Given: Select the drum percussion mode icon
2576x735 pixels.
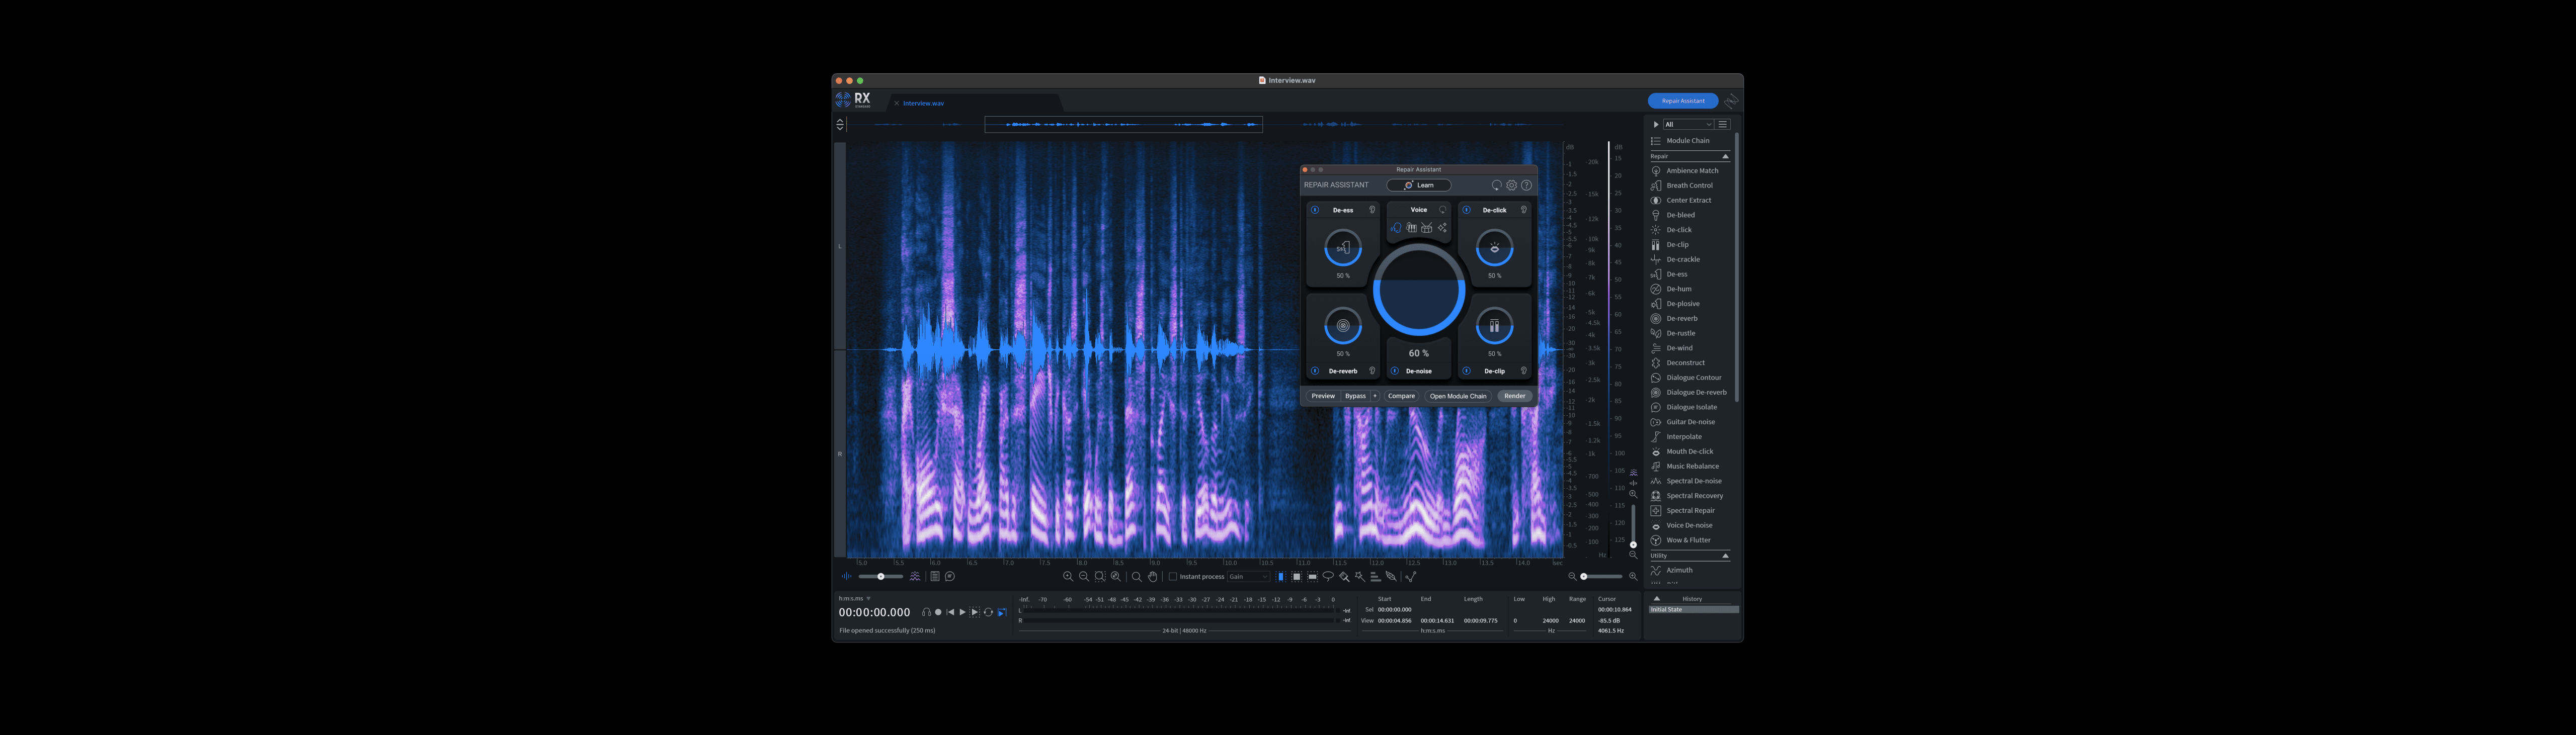Looking at the screenshot, I should click(1427, 228).
